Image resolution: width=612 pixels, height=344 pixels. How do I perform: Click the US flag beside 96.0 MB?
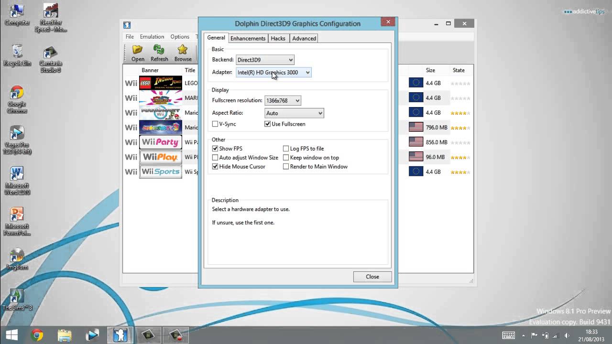click(416, 157)
